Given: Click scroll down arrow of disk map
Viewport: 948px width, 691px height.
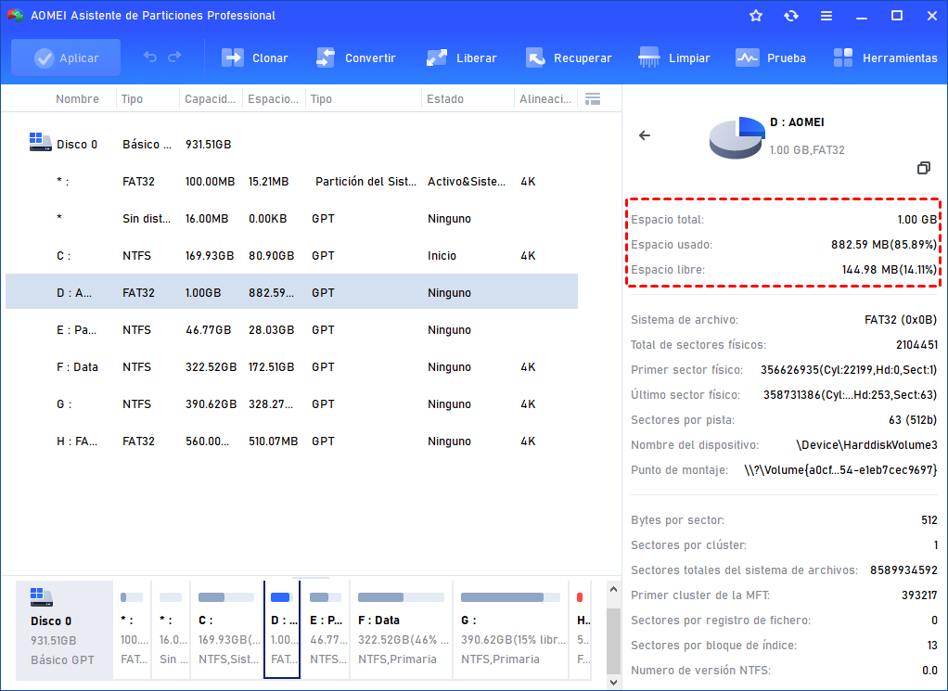Looking at the screenshot, I should 612,682.
